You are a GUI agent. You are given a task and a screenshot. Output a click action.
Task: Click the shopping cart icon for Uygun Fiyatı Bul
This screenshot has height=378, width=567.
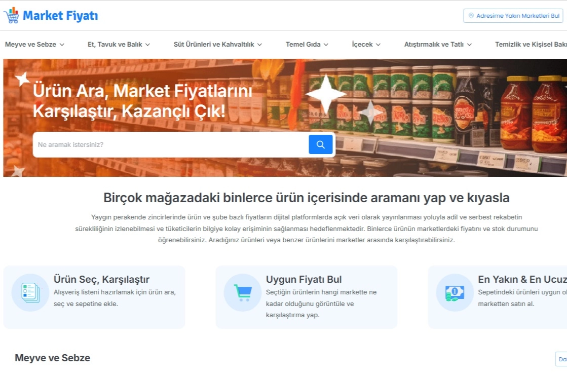[x=243, y=292]
